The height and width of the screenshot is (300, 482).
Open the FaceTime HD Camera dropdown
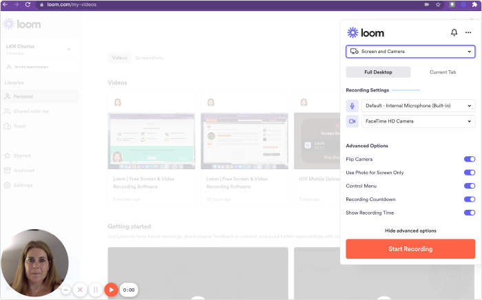coord(419,121)
